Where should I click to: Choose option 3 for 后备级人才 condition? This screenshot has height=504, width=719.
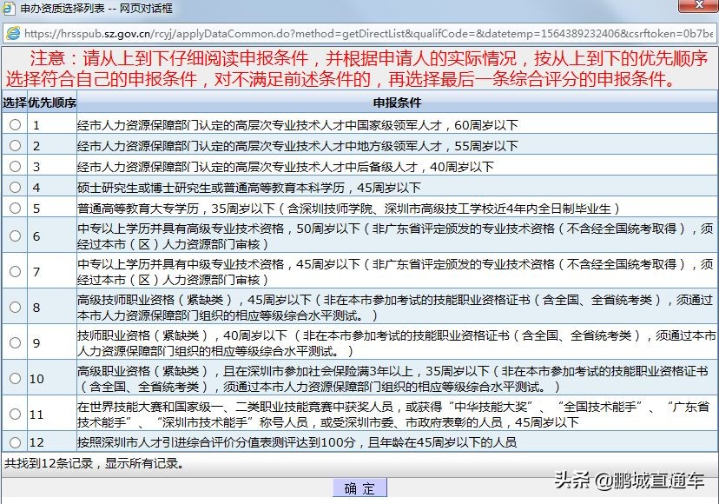[x=15, y=166]
